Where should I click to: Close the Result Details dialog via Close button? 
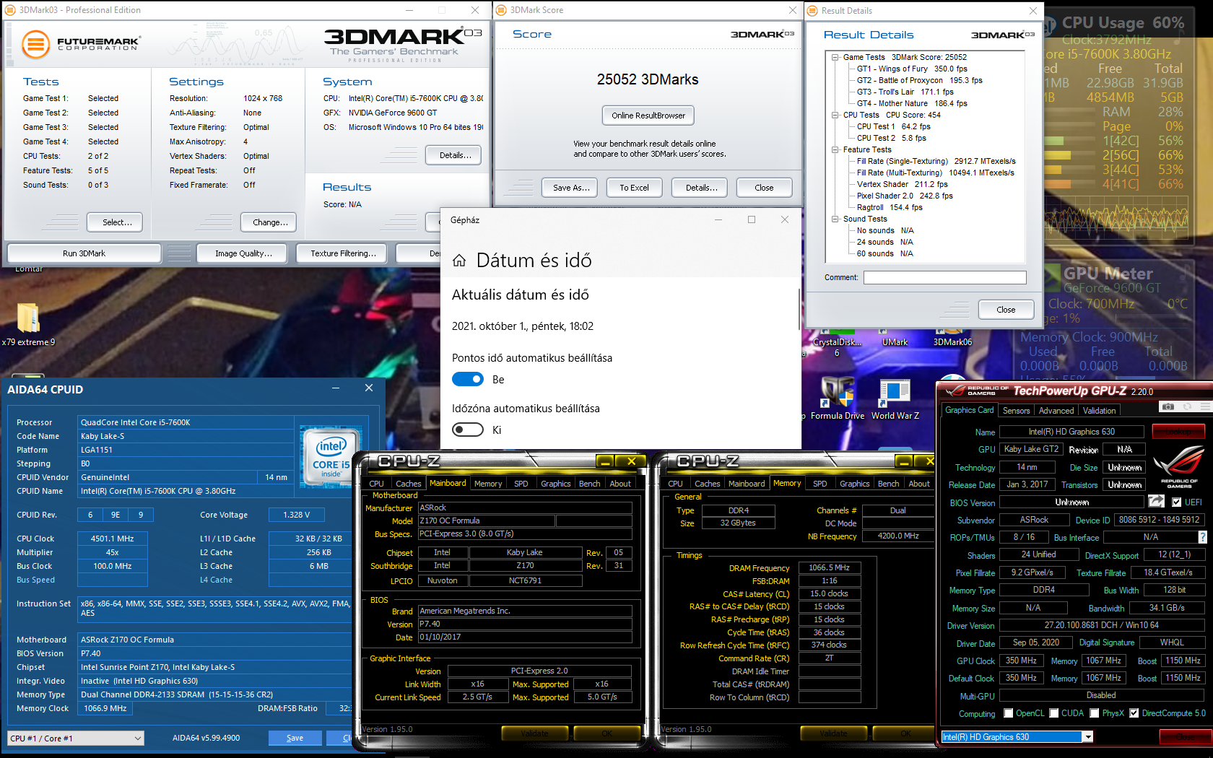(x=1006, y=310)
